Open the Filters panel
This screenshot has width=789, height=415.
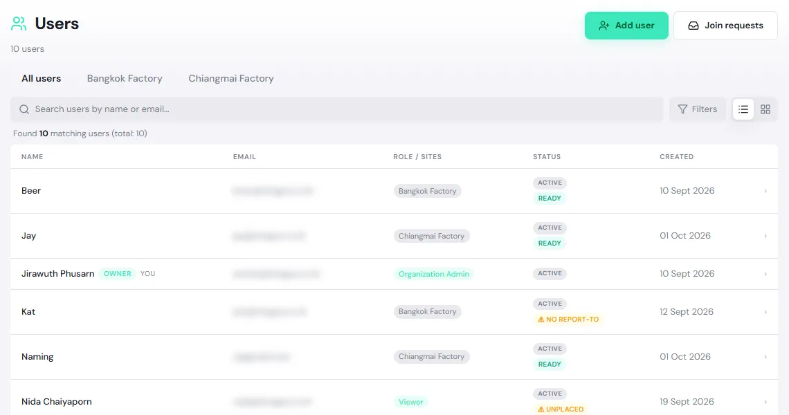point(698,109)
